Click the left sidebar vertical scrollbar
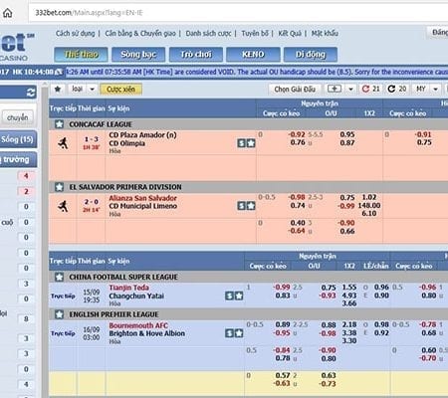 point(44,239)
